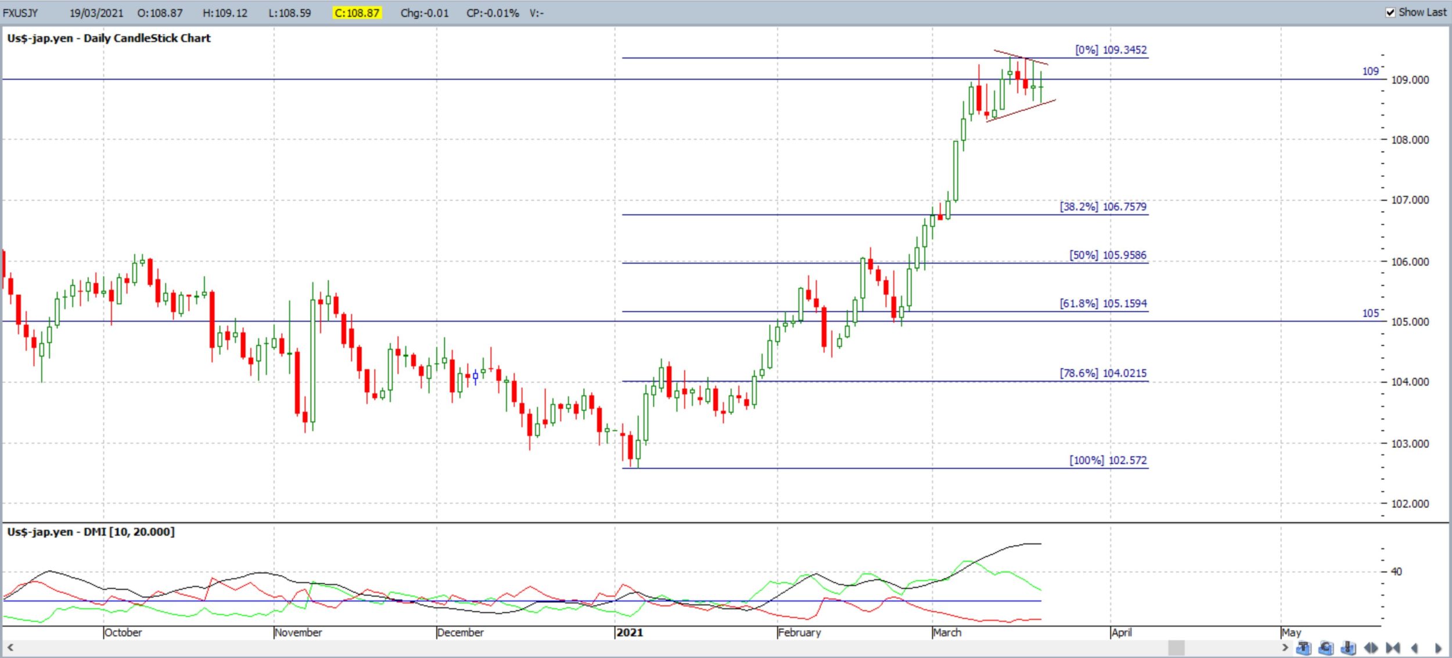The width and height of the screenshot is (1452, 658).
Task: Click the compress-chart inward double-arrow icon
Action: tap(1393, 648)
